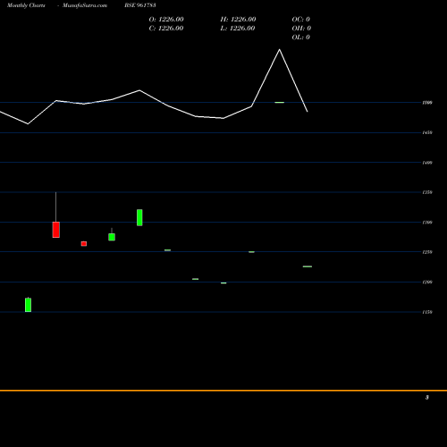The image size is (447, 447).
Task: Click the large red candle with long upper wick
Action: tap(56, 230)
